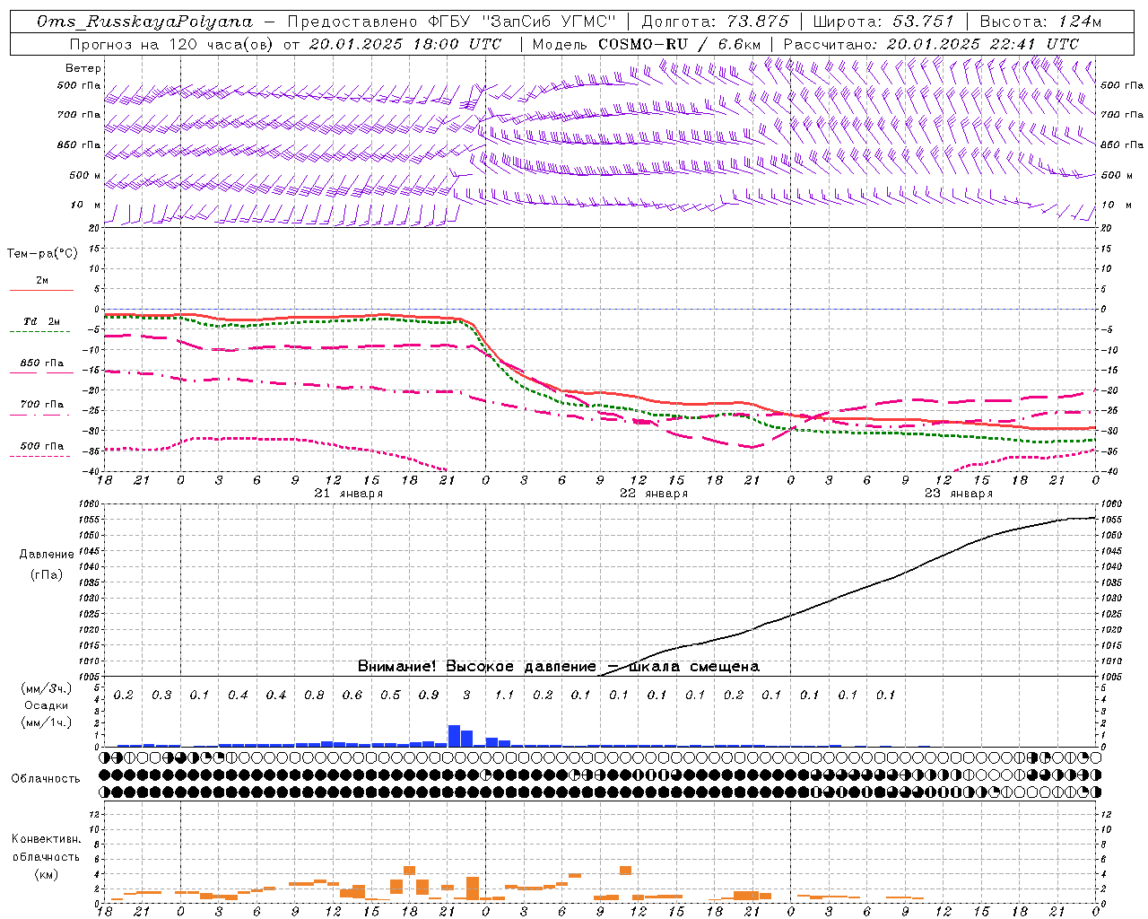The width and height of the screenshot is (1148, 919).
Task: Click the 23 января date label
Action: tap(959, 494)
